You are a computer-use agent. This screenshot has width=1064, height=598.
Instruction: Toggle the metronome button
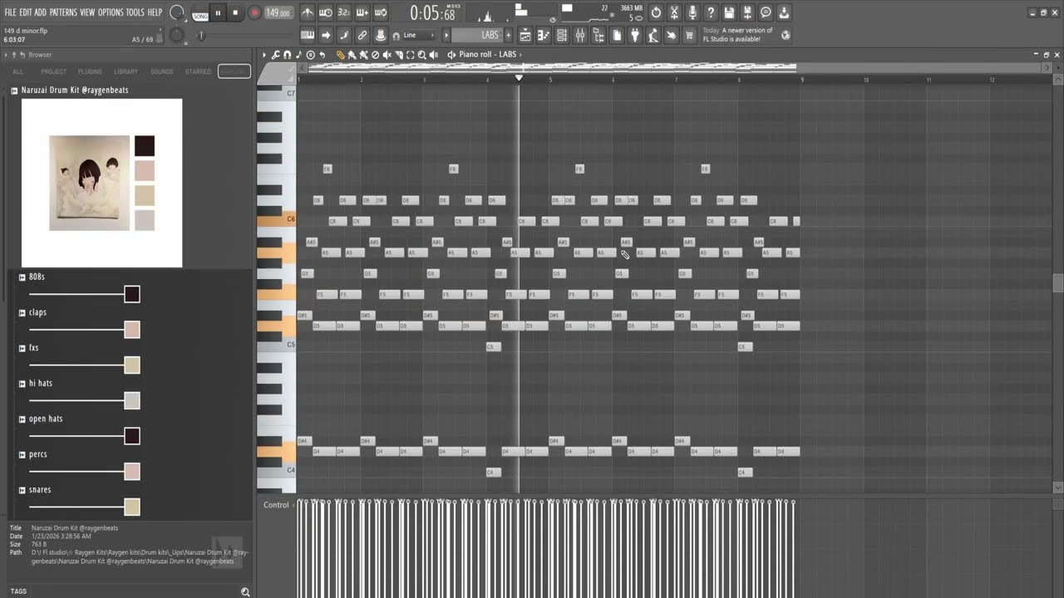coord(308,12)
